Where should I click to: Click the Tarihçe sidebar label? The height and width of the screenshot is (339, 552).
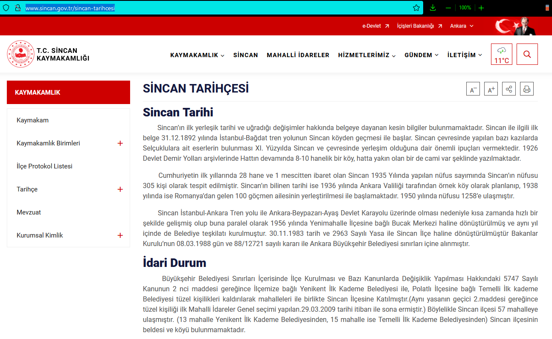[x=27, y=189]
